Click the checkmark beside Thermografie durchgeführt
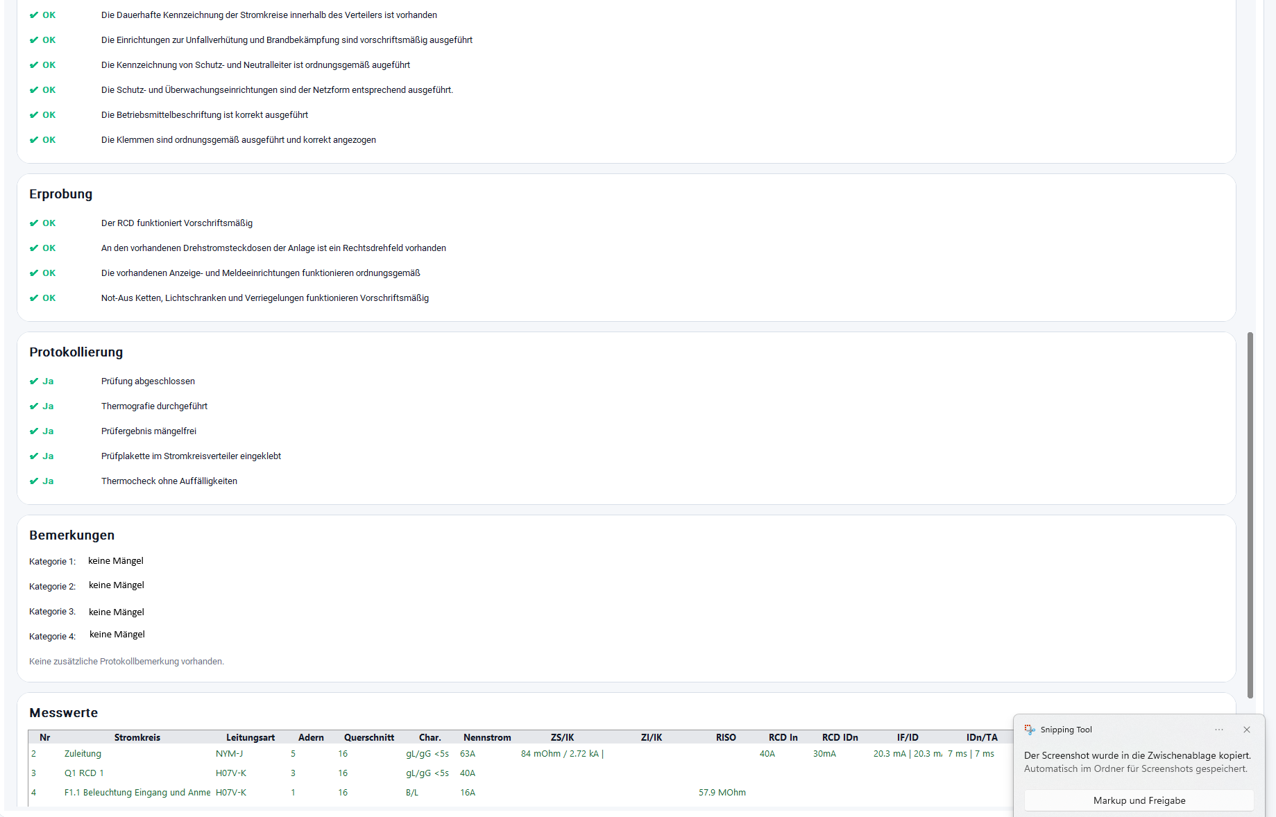The width and height of the screenshot is (1276, 817). 34,406
